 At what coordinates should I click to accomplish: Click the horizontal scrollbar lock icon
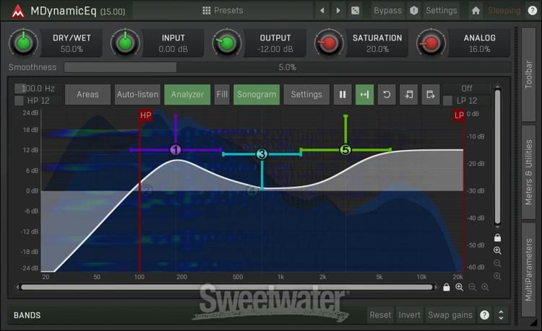(x=447, y=287)
